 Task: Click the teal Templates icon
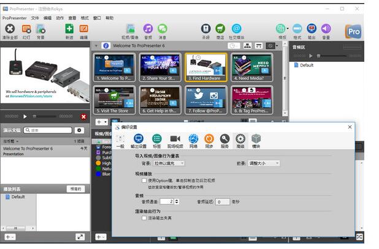coord(281,29)
